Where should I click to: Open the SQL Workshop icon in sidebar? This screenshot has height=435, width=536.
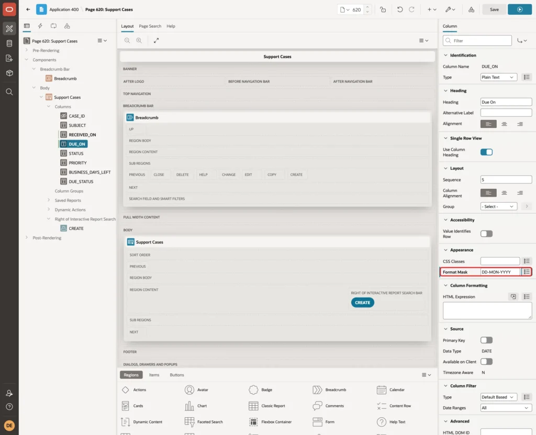tap(9, 43)
